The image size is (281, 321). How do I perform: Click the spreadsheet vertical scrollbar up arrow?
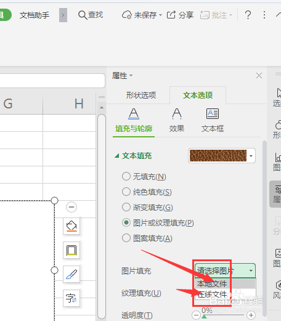click(x=102, y=108)
